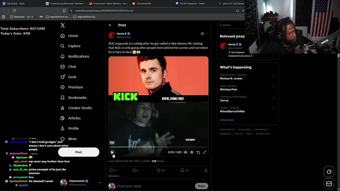Viewport: 340px width, 191px height.
Task: Open the browser apps grid icon
Action: (x=3, y=17)
